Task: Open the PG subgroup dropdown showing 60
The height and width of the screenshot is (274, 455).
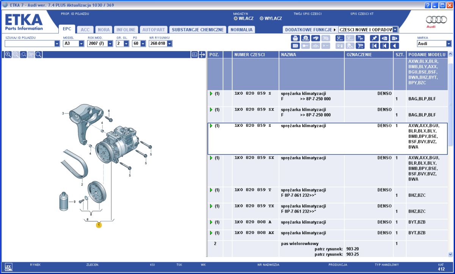Action: coord(143,44)
